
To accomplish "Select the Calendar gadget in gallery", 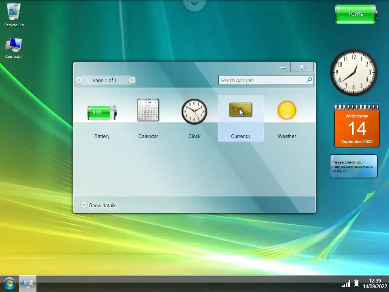I will (148, 109).
